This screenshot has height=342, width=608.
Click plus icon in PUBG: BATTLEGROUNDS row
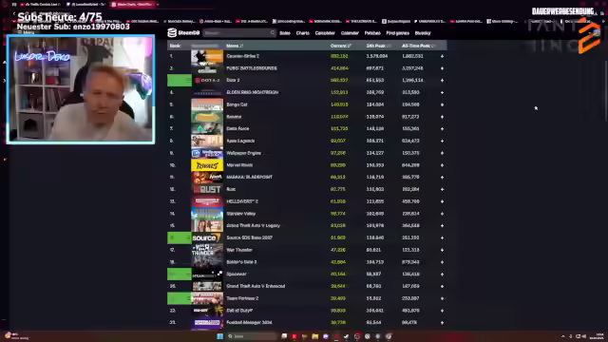(442, 68)
